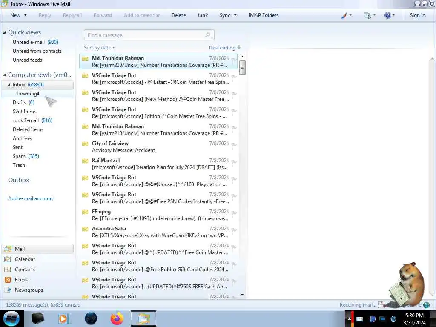This screenshot has height=327, width=436.
Task: Open the Free PSN Codes Instantly email
Action: pos(158,198)
